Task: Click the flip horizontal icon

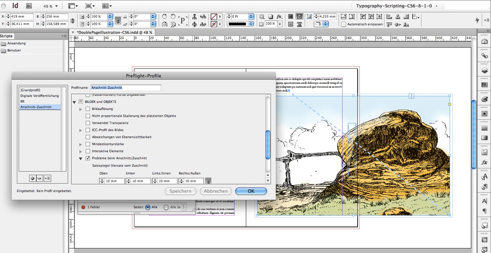Action: point(165,24)
